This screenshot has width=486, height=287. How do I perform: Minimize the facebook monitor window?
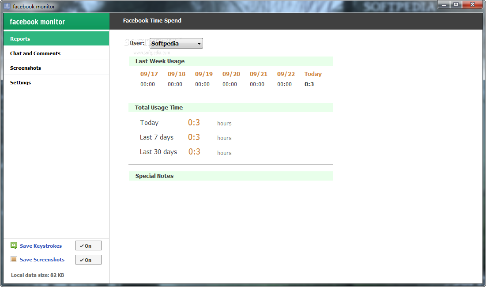[444, 5]
